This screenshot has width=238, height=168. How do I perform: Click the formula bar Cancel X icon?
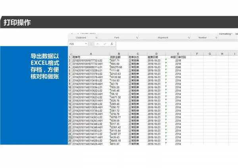click(x=98, y=44)
